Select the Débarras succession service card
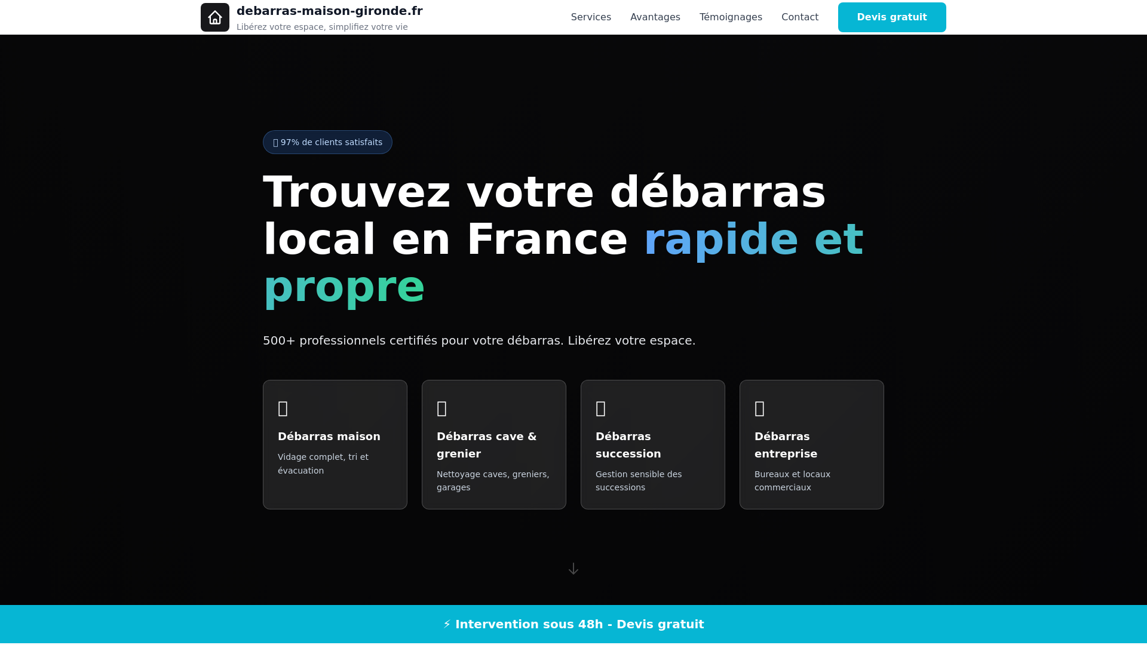 coord(652,444)
